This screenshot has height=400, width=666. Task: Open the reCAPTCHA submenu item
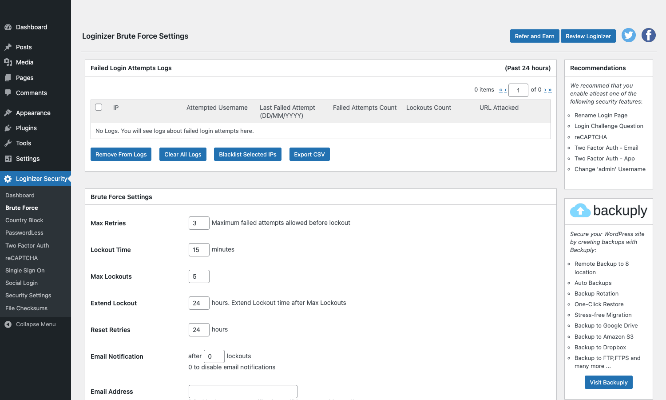pyautogui.click(x=22, y=258)
